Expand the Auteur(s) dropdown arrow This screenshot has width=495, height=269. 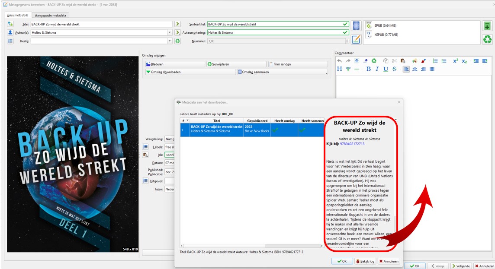[x=170, y=32]
